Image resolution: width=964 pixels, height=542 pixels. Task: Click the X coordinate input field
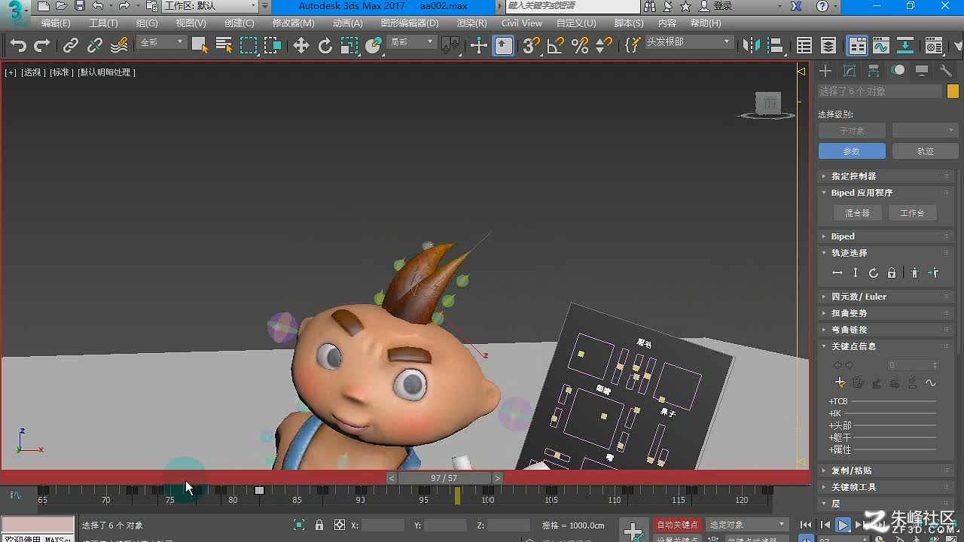coord(383,525)
